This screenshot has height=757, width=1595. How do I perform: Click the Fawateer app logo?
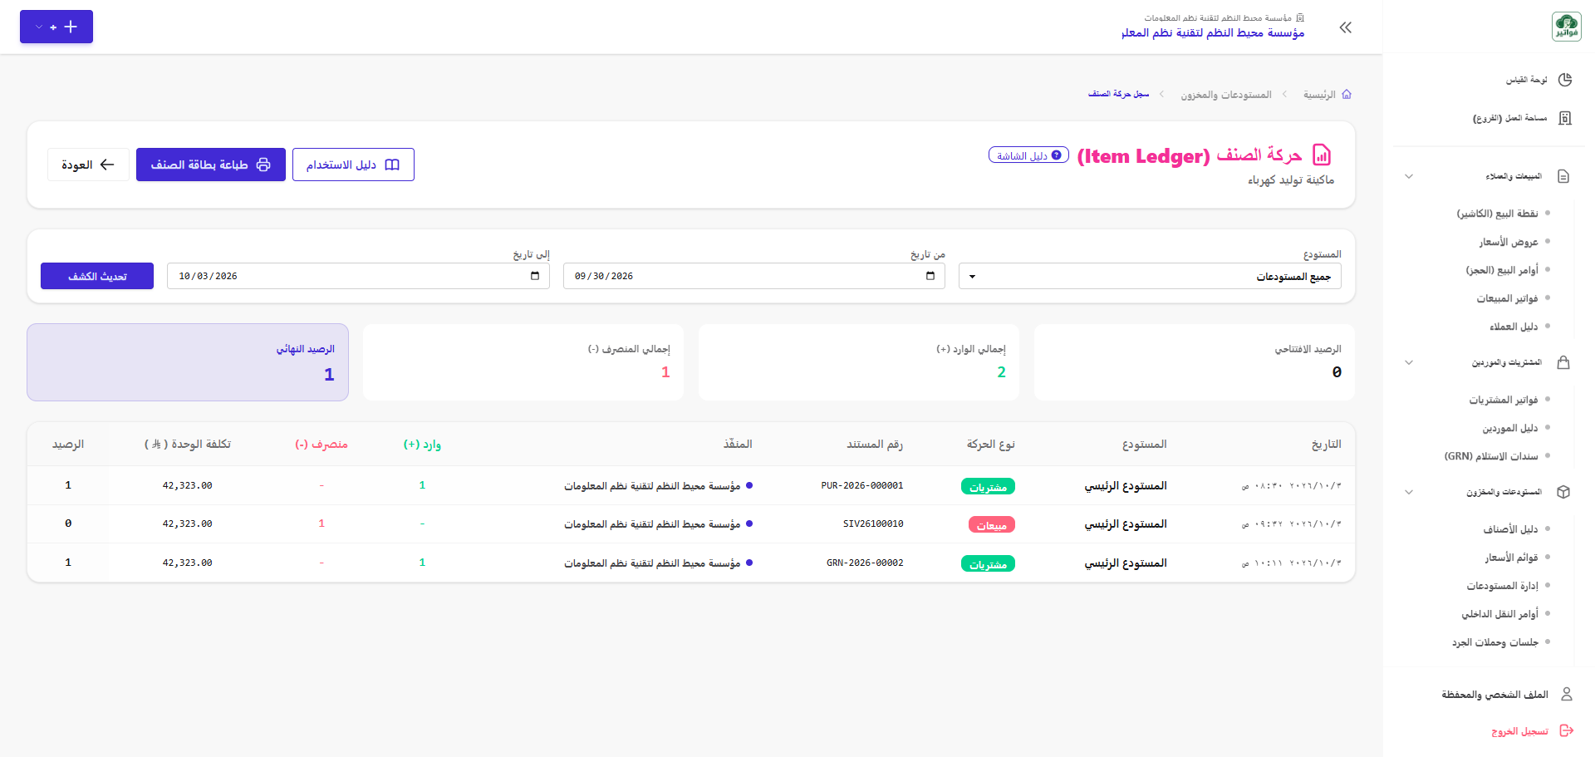coord(1567,27)
